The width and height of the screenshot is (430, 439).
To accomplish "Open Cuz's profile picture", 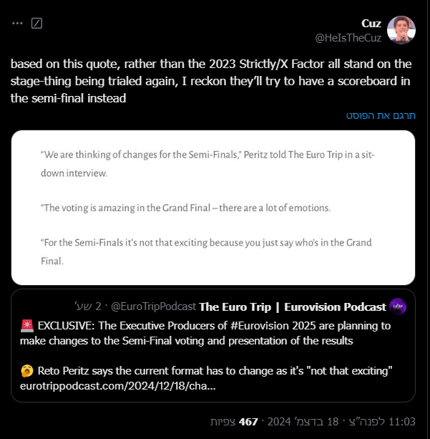I will point(402,29).
